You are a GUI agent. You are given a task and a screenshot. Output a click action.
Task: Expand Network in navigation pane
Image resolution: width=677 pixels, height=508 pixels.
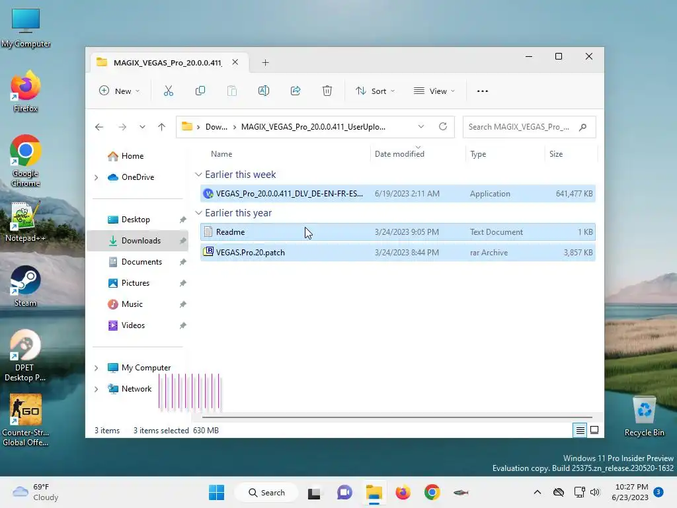point(97,389)
